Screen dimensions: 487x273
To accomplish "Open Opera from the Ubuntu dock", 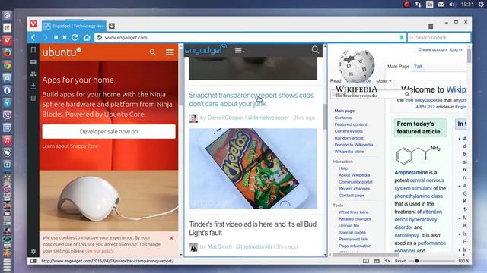I will (x=7, y=90).
